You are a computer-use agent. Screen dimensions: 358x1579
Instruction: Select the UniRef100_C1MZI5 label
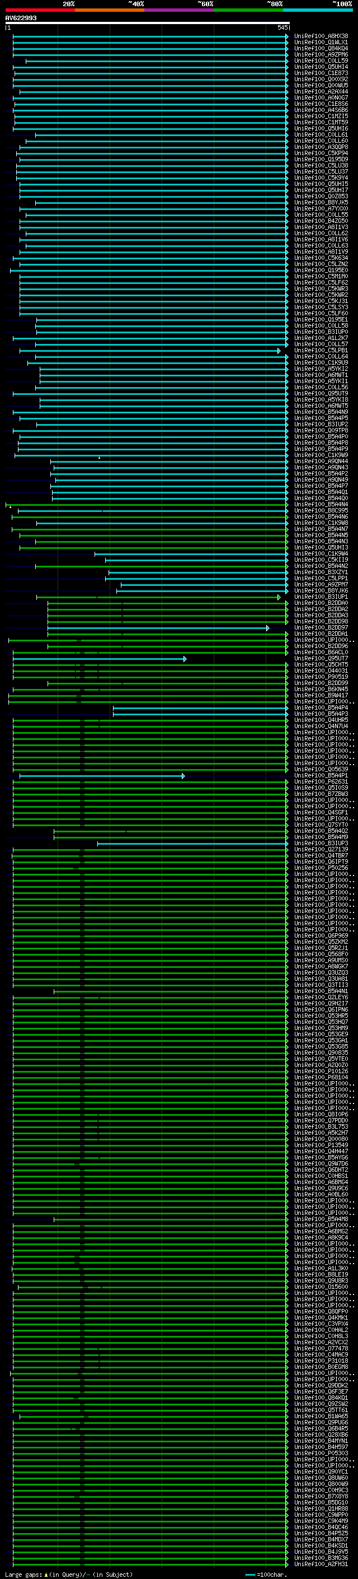(321, 117)
